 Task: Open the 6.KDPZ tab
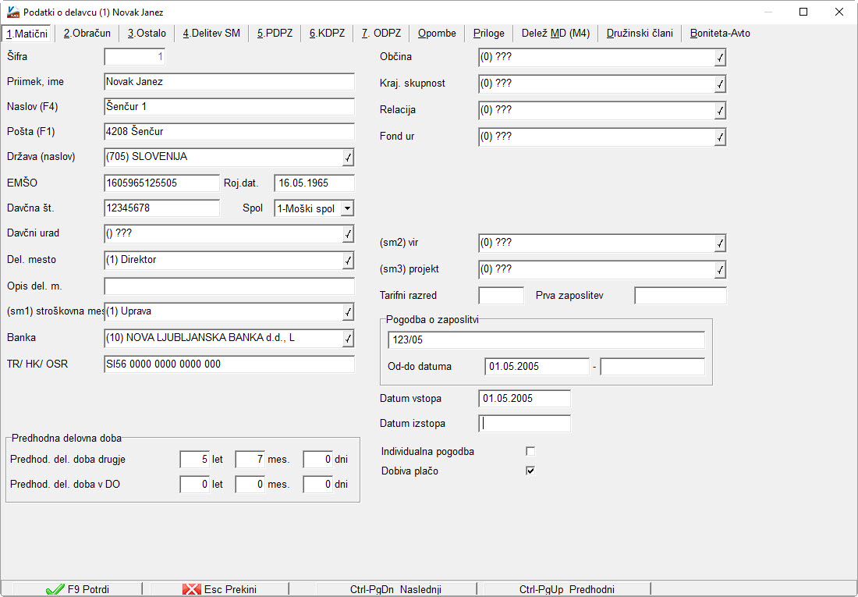tap(328, 34)
